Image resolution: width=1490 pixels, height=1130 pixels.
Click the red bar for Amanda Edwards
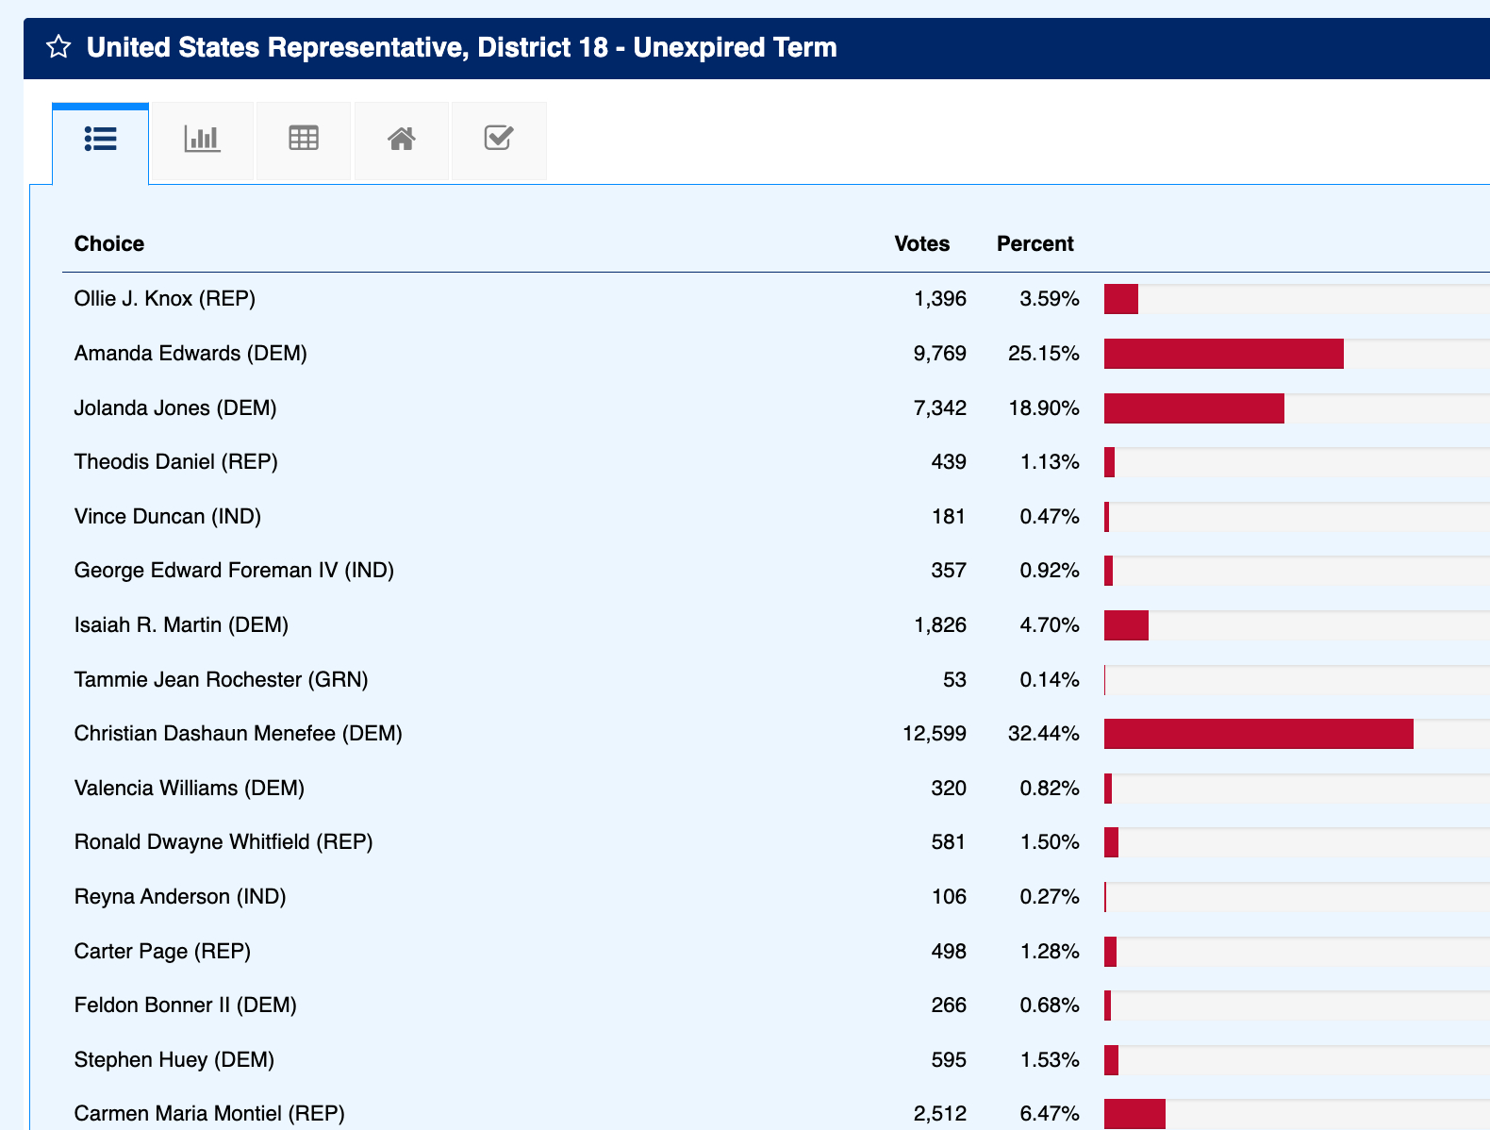click(1223, 354)
